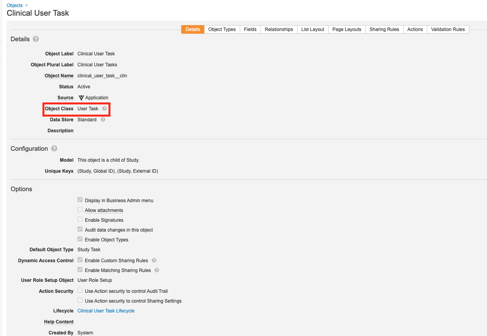The height and width of the screenshot is (336, 487).
Task: Click help icon beside Data Store Standard
Action: pyautogui.click(x=103, y=119)
